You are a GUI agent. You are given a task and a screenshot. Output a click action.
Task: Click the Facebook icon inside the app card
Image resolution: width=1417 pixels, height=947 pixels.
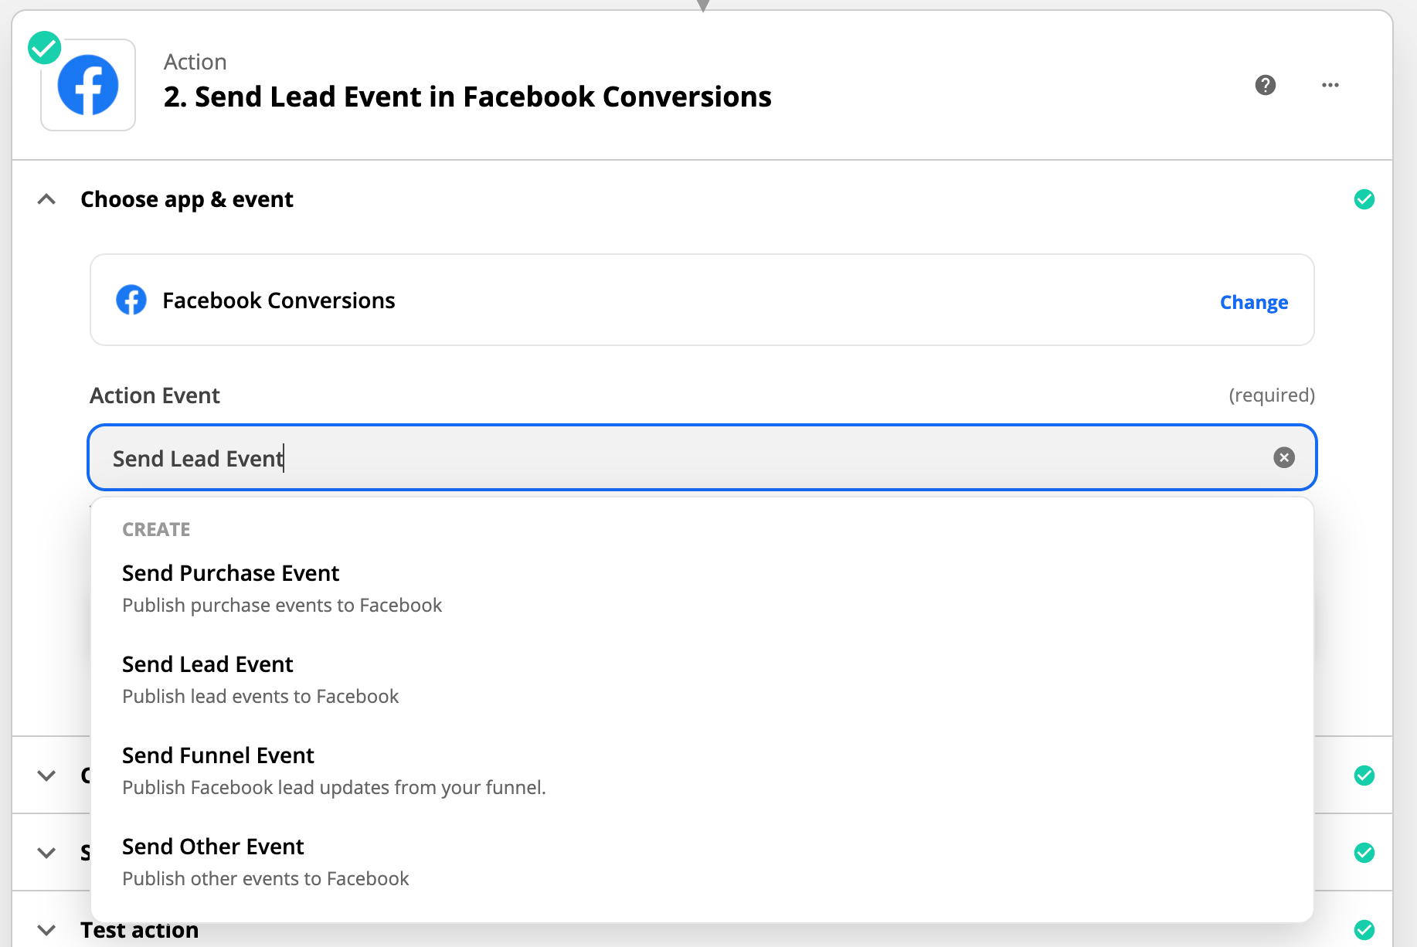[131, 300]
